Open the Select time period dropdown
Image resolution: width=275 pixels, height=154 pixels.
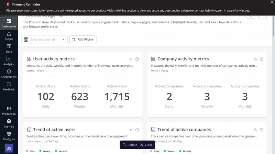point(44,40)
